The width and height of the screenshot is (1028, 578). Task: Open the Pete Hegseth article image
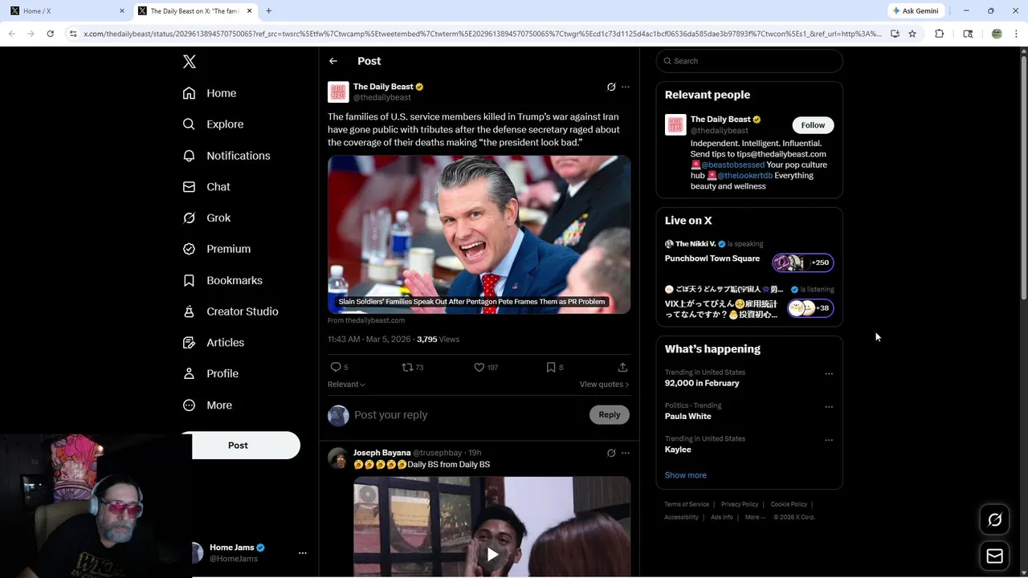point(479,234)
